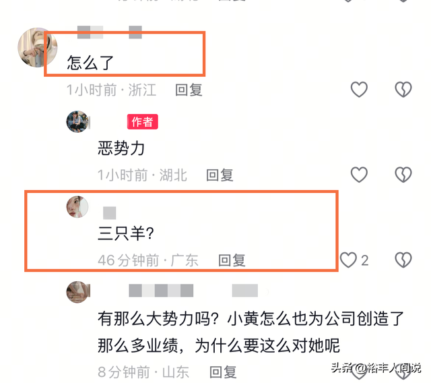Open blurred username above 怎么了 comment
Screen dimensions: 431x383
point(109,32)
